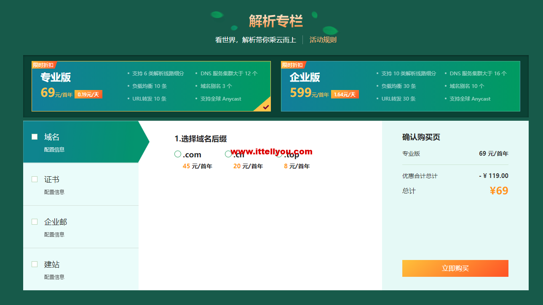
Task: Click the 1.选择域名后缀 heading
Action: (201, 139)
